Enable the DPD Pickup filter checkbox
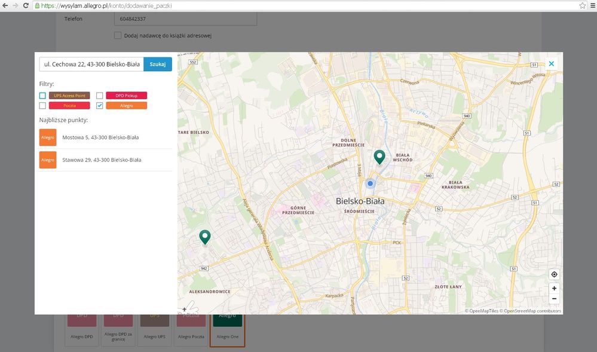 [x=99, y=96]
